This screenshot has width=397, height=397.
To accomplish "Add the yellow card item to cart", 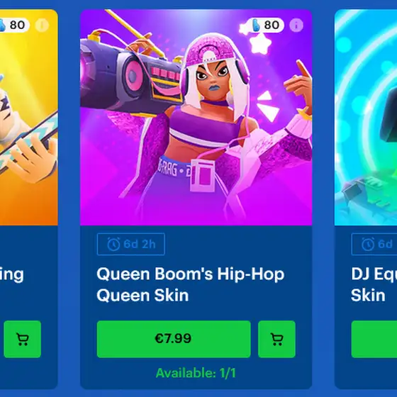I will [x=22, y=339].
